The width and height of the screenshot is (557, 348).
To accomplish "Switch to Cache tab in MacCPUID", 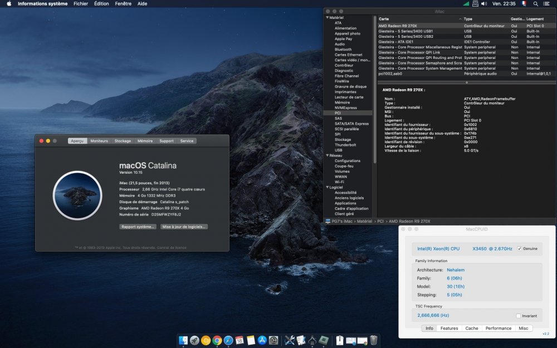I will (472, 328).
